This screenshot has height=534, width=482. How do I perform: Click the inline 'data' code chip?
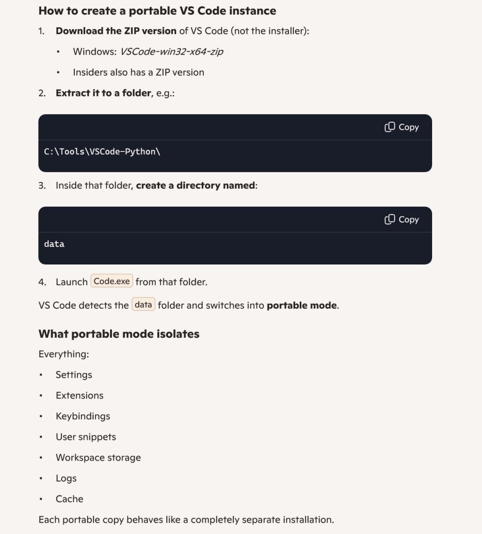coord(143,305)
